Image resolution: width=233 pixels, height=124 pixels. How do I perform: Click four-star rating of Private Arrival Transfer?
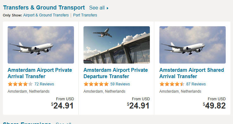[20, 84]
